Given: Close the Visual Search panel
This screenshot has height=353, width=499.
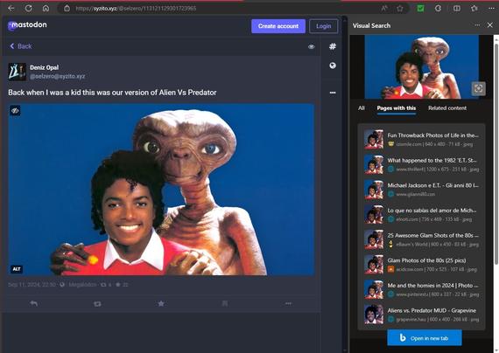Looking at the screenshot, I should click(490, 25).
